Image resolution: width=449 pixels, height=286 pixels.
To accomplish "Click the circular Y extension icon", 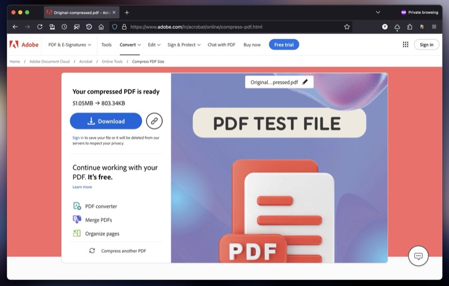I will [x=385, y=27].
